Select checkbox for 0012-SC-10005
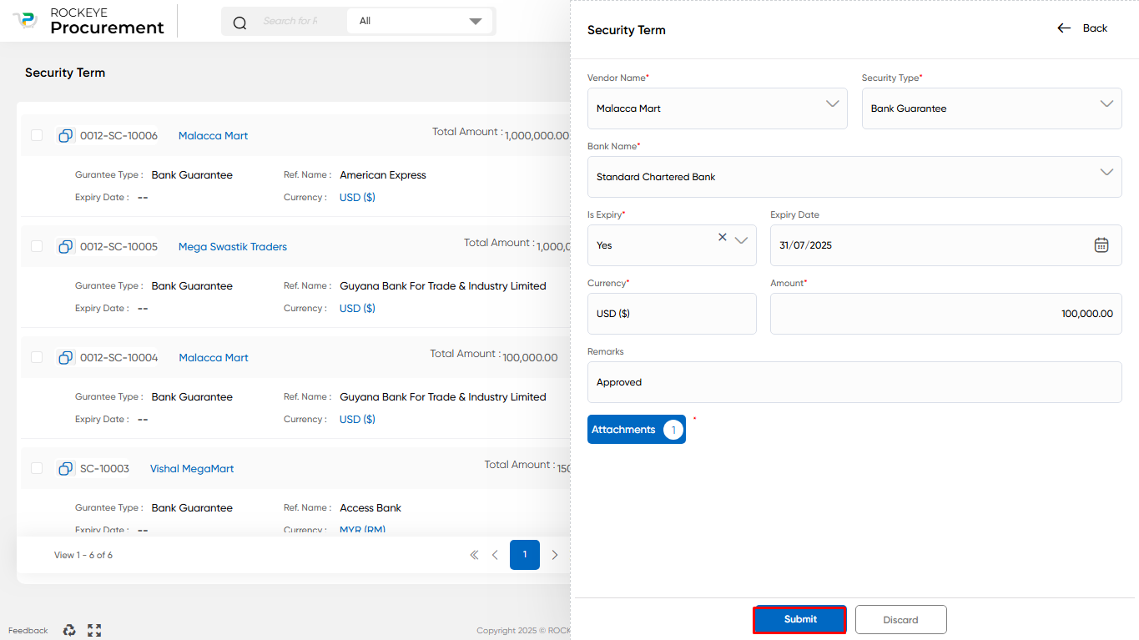Screen dimensions: 1139x640 [37, 246]
